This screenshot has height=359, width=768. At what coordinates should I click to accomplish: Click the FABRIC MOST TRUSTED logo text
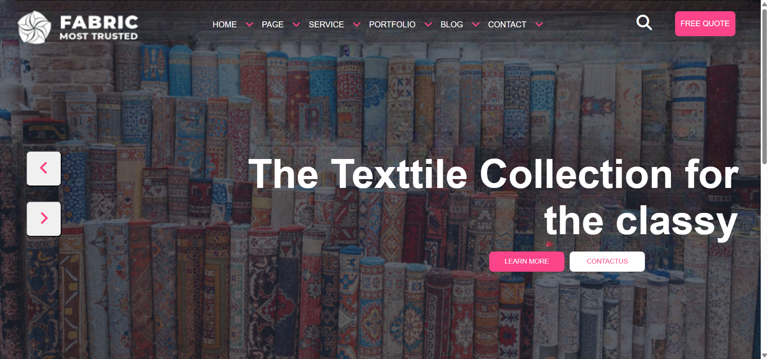coord(99,27)
